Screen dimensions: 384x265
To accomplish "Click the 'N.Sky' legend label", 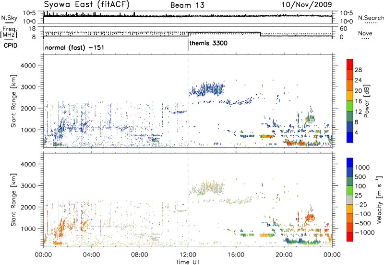I will pyautogui.click(x=9, y=18).
